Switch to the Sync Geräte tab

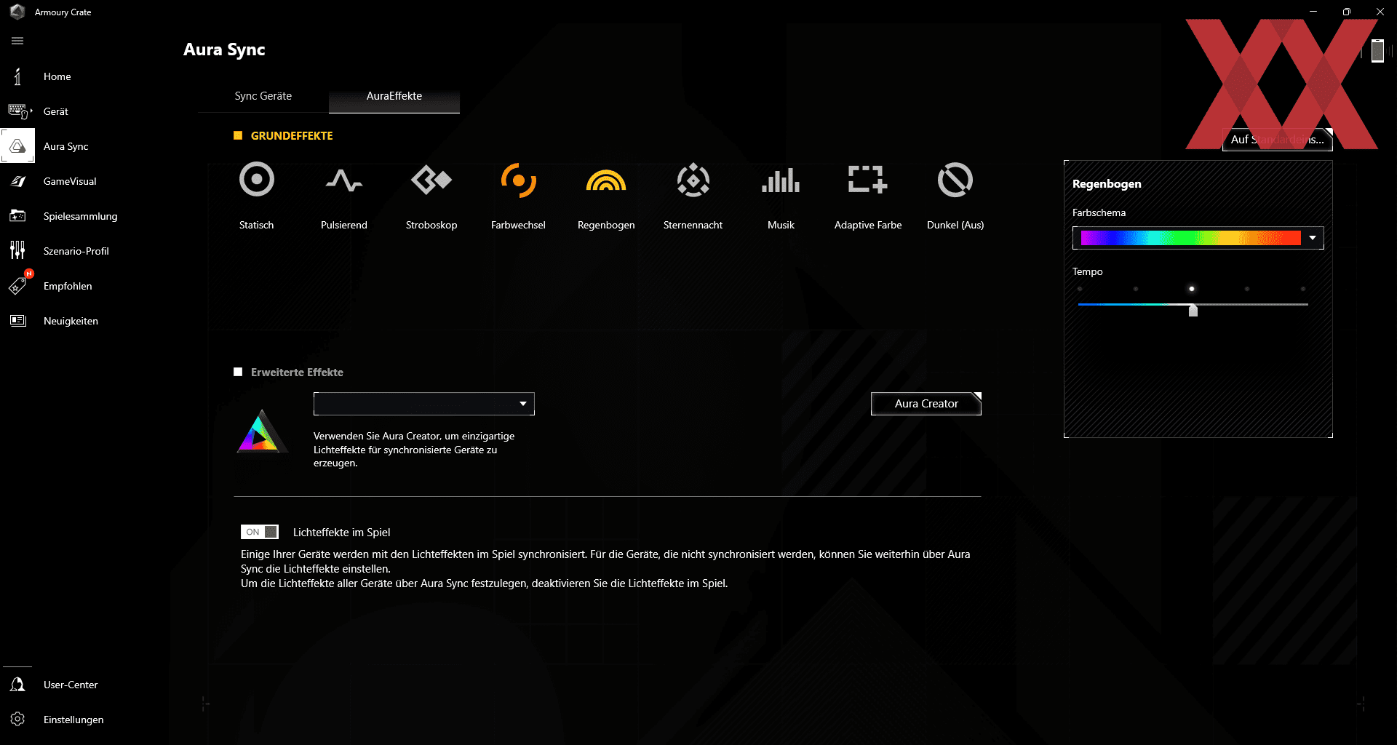pos(263,96)
